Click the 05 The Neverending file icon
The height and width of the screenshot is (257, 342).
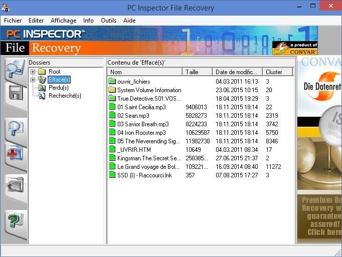click(112, 141)
